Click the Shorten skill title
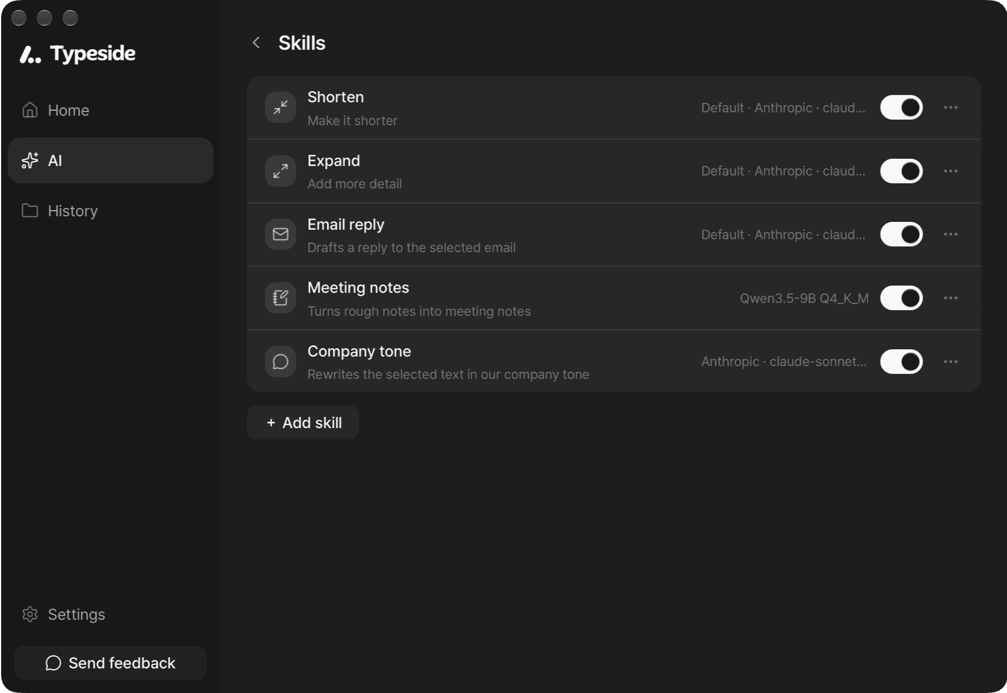This screenshot has height=693, width=1007. [336, 97]
